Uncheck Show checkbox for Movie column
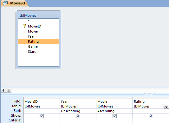This screenshot has height=123, width=169. (x=114, y=116)
